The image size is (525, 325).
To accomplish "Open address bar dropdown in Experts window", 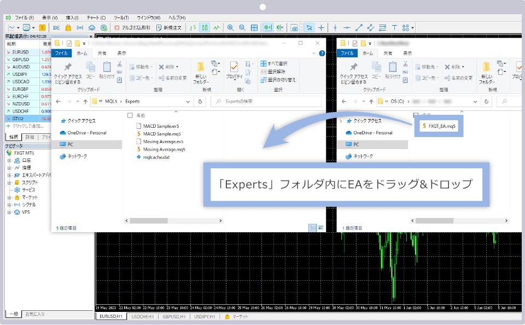I will pyautogui.click(x=188, y=101).
